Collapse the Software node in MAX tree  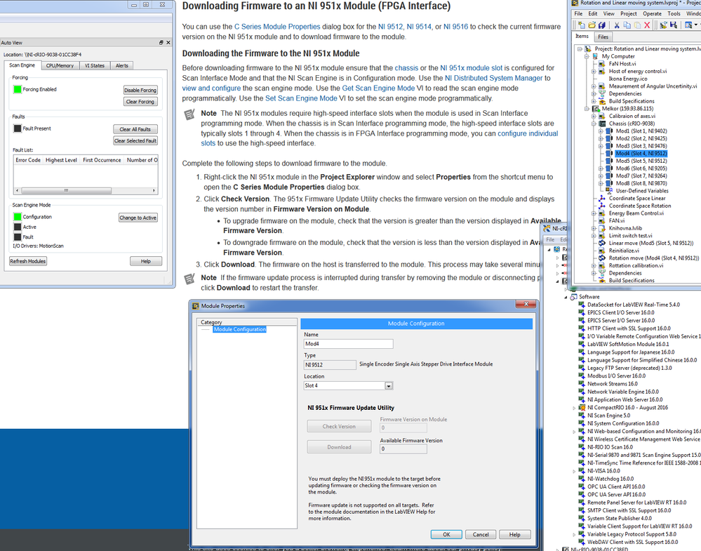coord(566,297)
